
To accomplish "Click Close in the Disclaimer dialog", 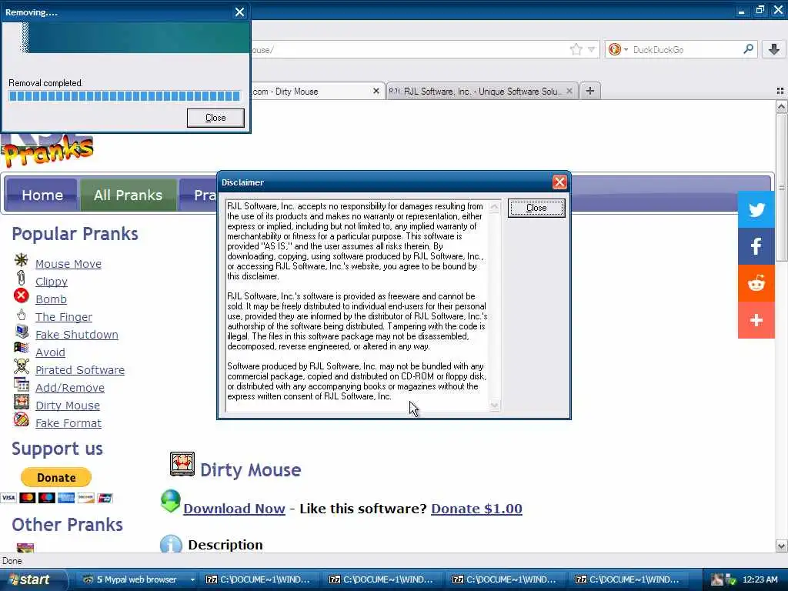I will [536, 208].
